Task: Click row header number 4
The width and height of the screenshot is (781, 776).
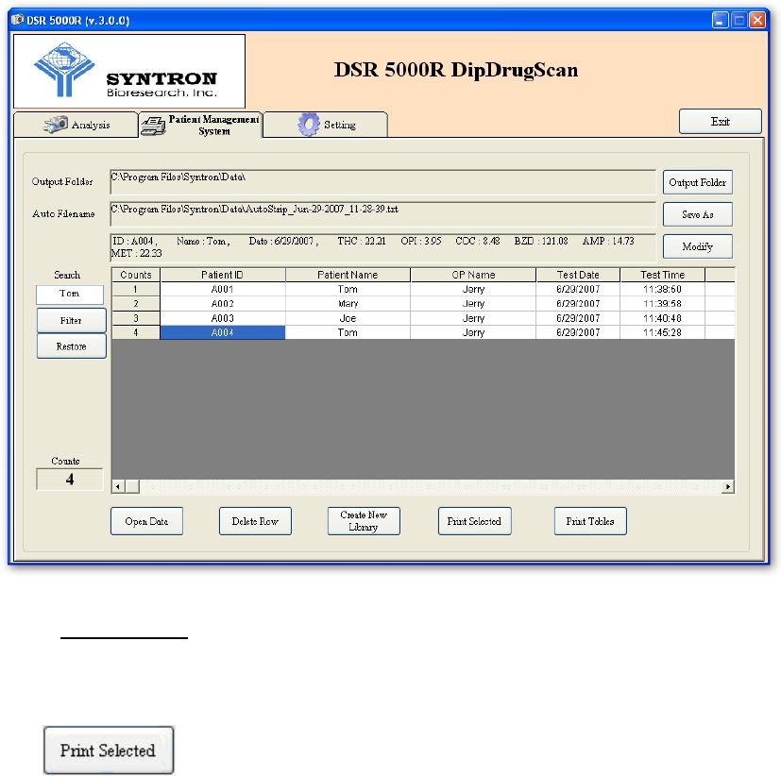Action: tap(135, 332)
